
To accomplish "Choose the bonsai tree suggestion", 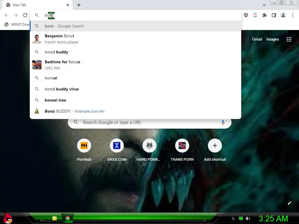I will coord(135,100).
